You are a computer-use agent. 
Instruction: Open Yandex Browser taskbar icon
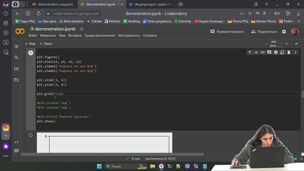[x=161, y=166]
